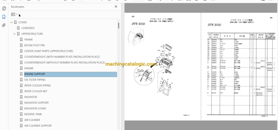Image resolution: width=278 pixels, height=130 pixels.
Task: Collapse the COVER bookmark
Action: [x=12, y=22]
